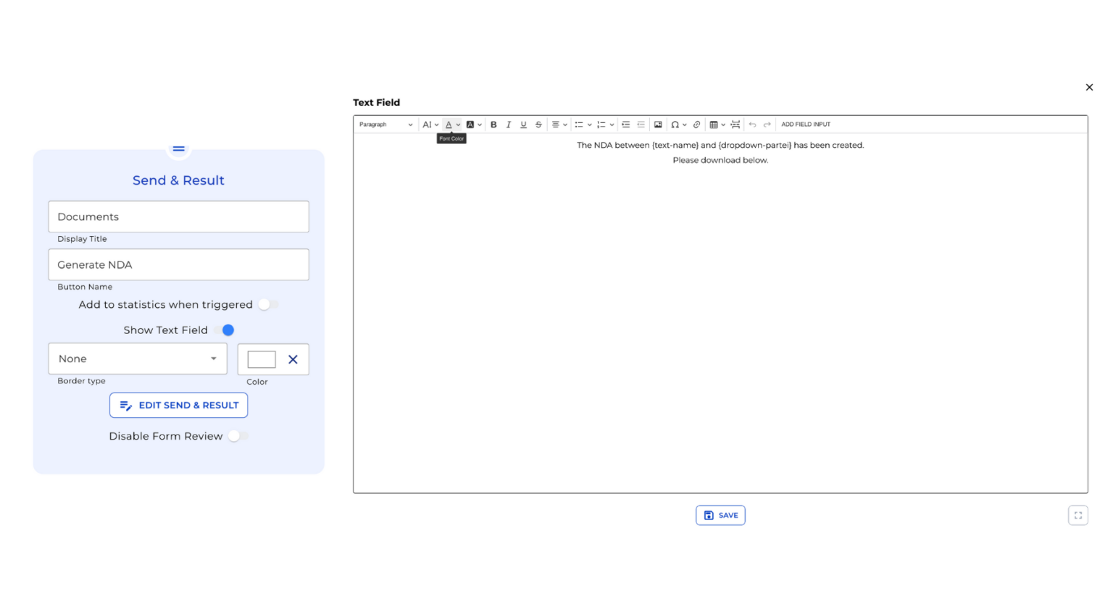Click the SAVE button
1113x612 pixels.
(720, 516)
